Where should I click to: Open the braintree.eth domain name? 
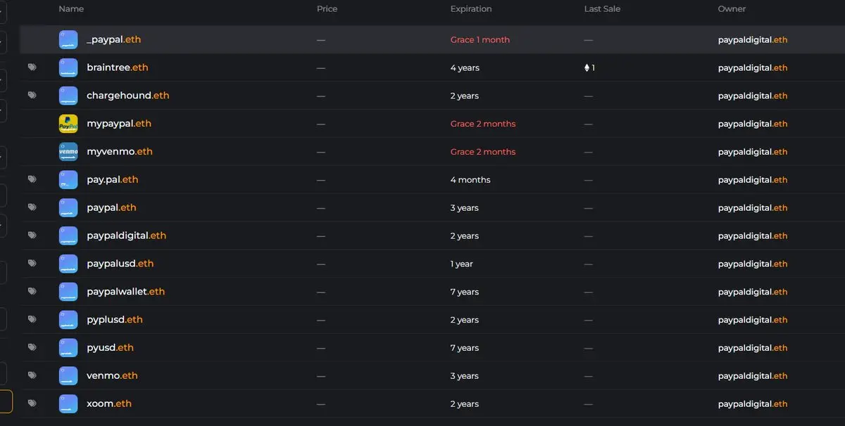click(117, 67)
